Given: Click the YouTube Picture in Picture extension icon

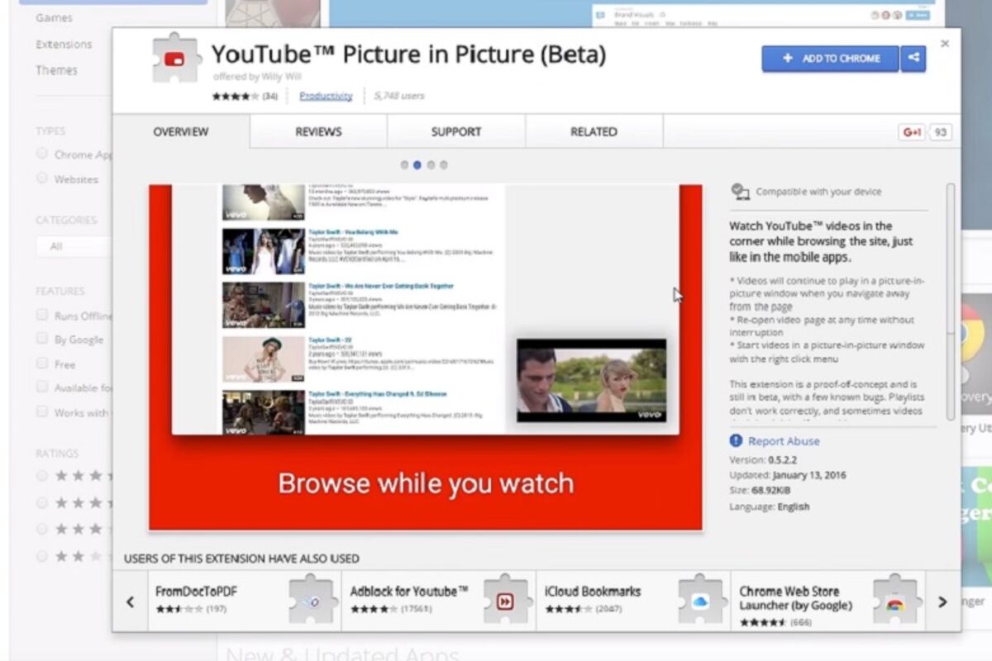Looking at the screenshot, I should (175, 59).
